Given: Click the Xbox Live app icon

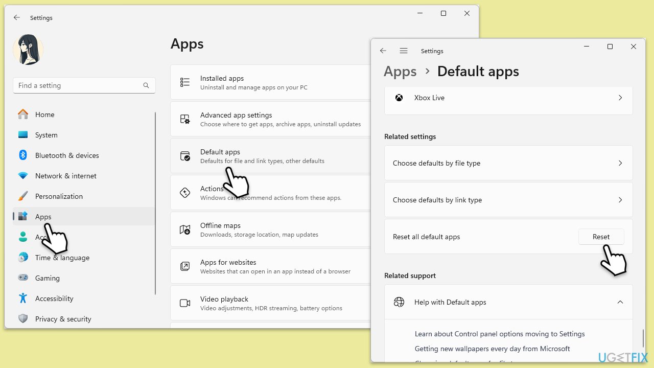Looking at the screenshot, I should [399, 98].
